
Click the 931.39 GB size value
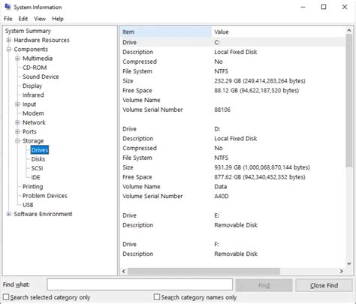[262, 167]
